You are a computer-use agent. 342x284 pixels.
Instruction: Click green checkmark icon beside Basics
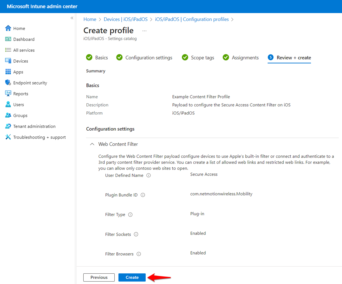[x=89, y=57]
